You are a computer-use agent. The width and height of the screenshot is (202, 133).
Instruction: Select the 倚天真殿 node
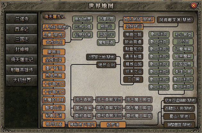(x=83, y=100)
